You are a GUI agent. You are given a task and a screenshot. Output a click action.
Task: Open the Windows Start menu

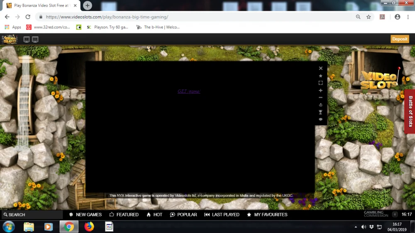(9, 227)
